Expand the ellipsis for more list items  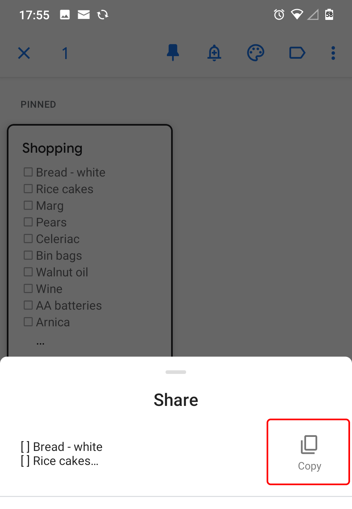(40, 343)
